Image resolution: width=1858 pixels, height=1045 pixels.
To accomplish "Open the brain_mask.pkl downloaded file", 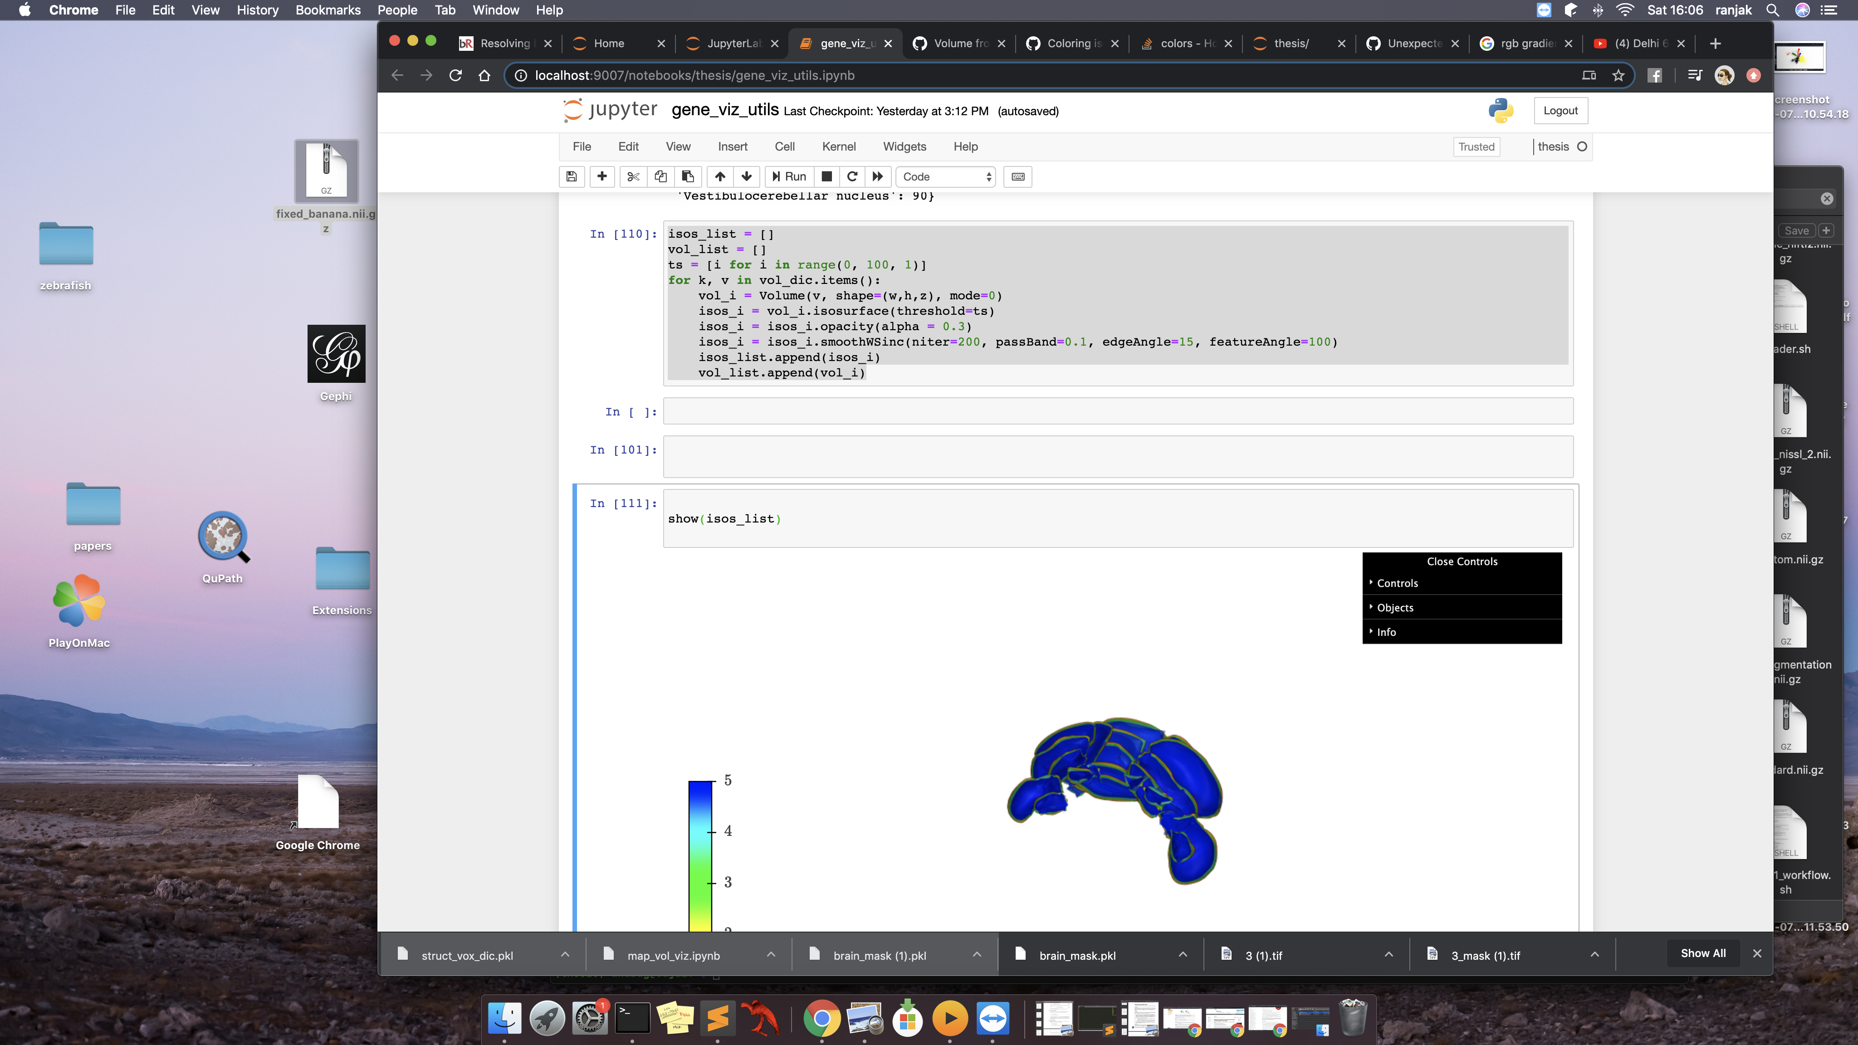I will tap(1077, 956).
